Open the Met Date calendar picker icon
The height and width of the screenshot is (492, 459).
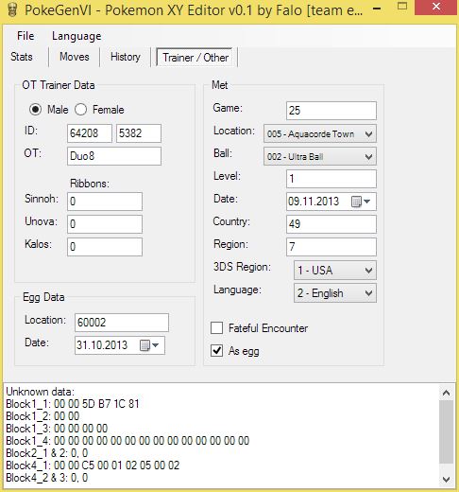(x=360, y=202)
